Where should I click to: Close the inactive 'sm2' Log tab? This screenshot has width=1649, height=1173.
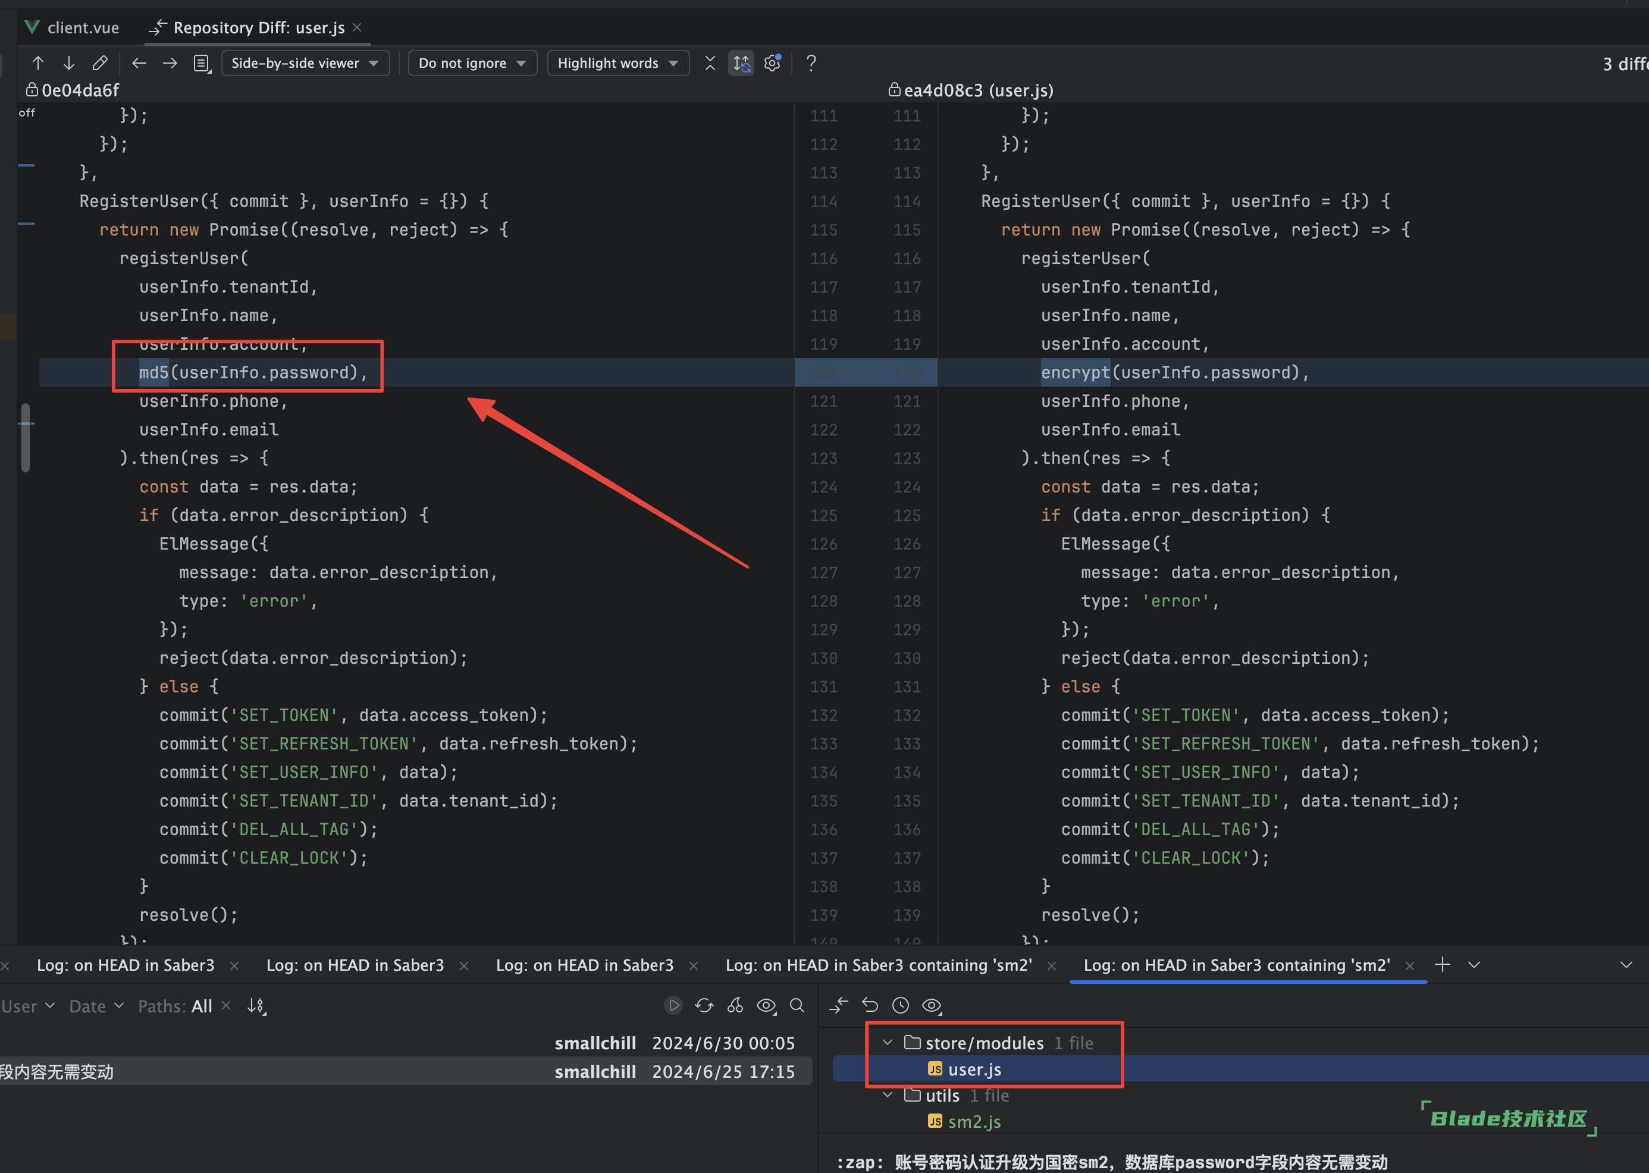click(x=1052, y=966)
